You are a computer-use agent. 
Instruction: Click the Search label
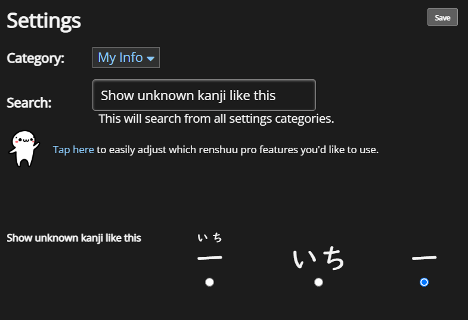click(29, 102)
